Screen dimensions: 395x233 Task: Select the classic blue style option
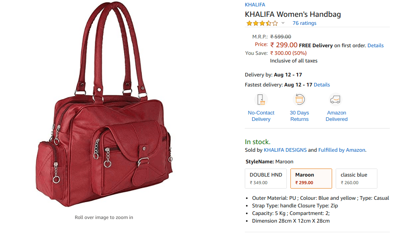pos(357,179)
